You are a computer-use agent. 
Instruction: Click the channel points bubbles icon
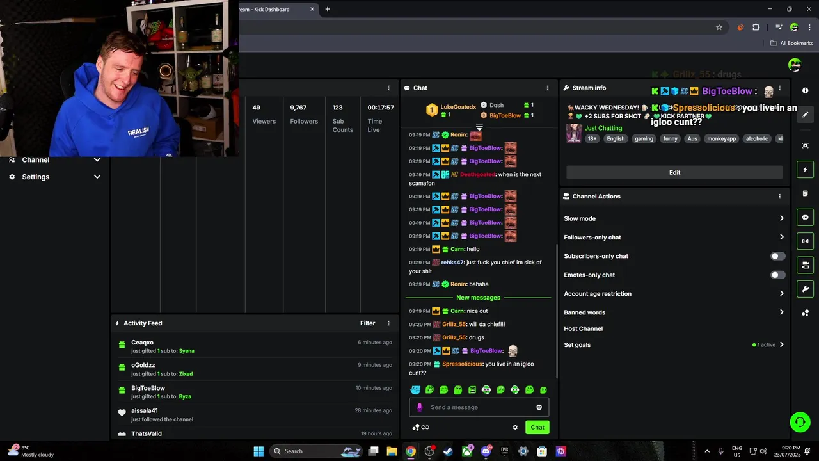[416, 427]
